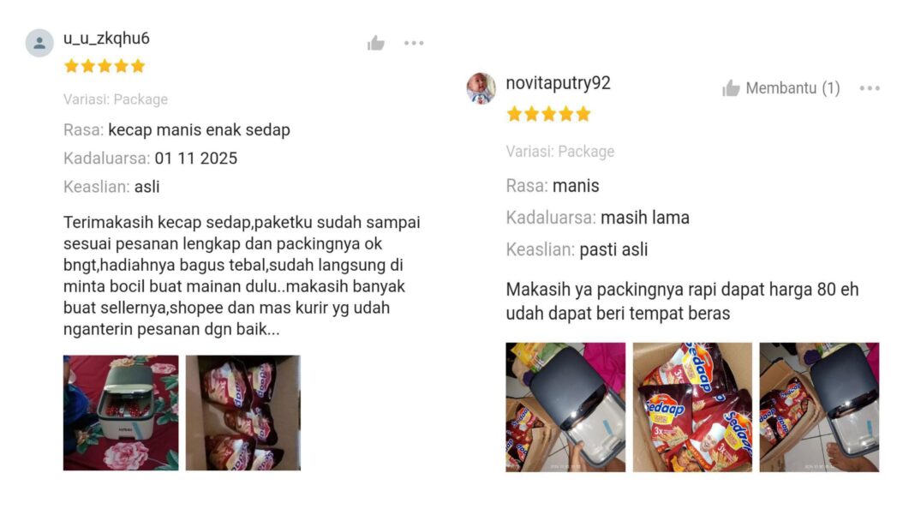Open novitaputry92's first photo of gray container
Image resolution: width=915 pixels, height=515 pixels.
click(565, 407)
